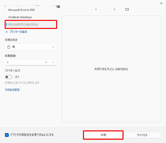Image resolution: width=166 pixels, height=143 pixels.
Task: Select Microsoft Print to PDF printer
Action: pyautogui.click(x=31, y=10)
